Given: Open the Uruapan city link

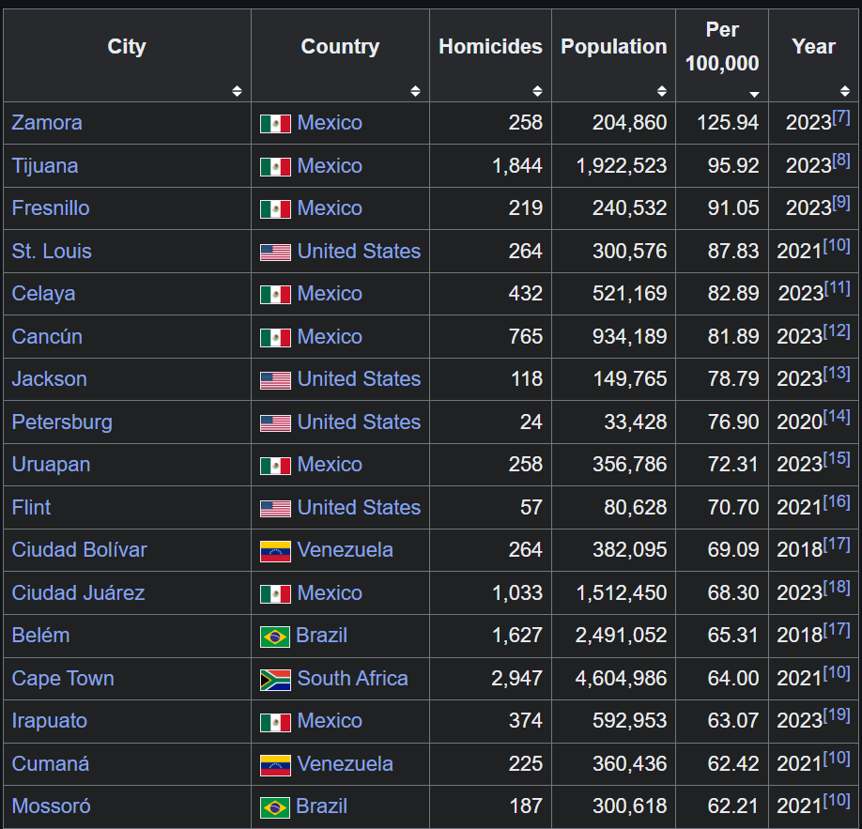Looking at the screenshot, I should coord(51,465).
